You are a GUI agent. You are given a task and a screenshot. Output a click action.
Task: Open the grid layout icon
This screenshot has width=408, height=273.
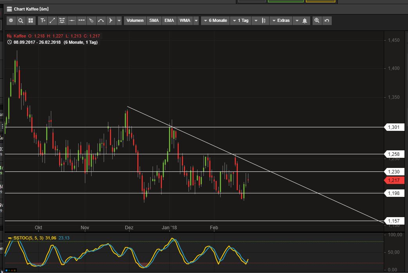30,20
